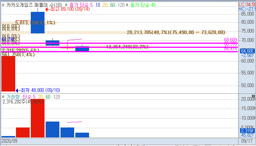Click the 13,364,240(32.2%) volume profile label
Image resolution: width=256 pixels, height=146 pixels.
point(127,47)
